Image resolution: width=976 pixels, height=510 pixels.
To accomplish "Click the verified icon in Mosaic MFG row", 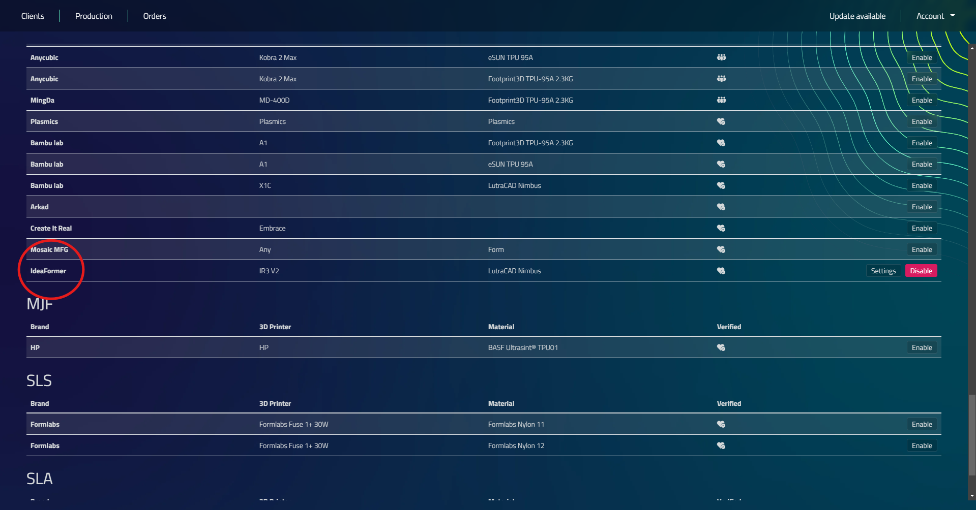I will point(721,249).
